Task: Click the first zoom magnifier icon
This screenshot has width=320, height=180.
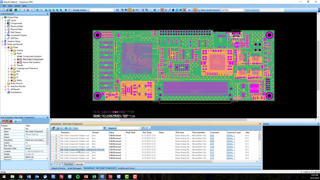Action: pos(46,10)
